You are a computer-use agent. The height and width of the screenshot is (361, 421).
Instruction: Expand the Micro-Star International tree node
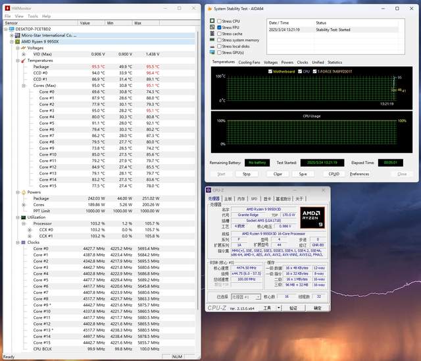point(12,35)
